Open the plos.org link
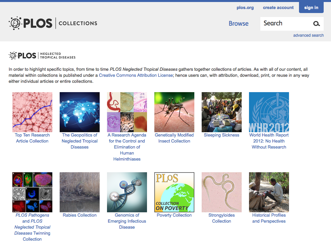331x242 pixels. 245,8
